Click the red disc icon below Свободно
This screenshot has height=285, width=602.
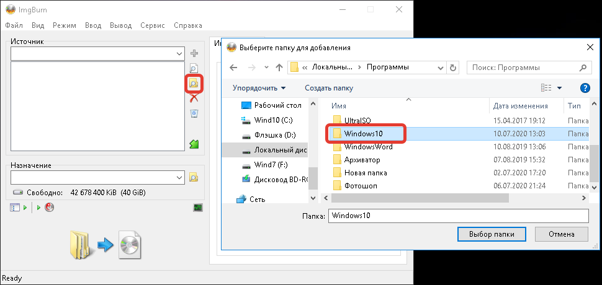(x=49, y=207)
